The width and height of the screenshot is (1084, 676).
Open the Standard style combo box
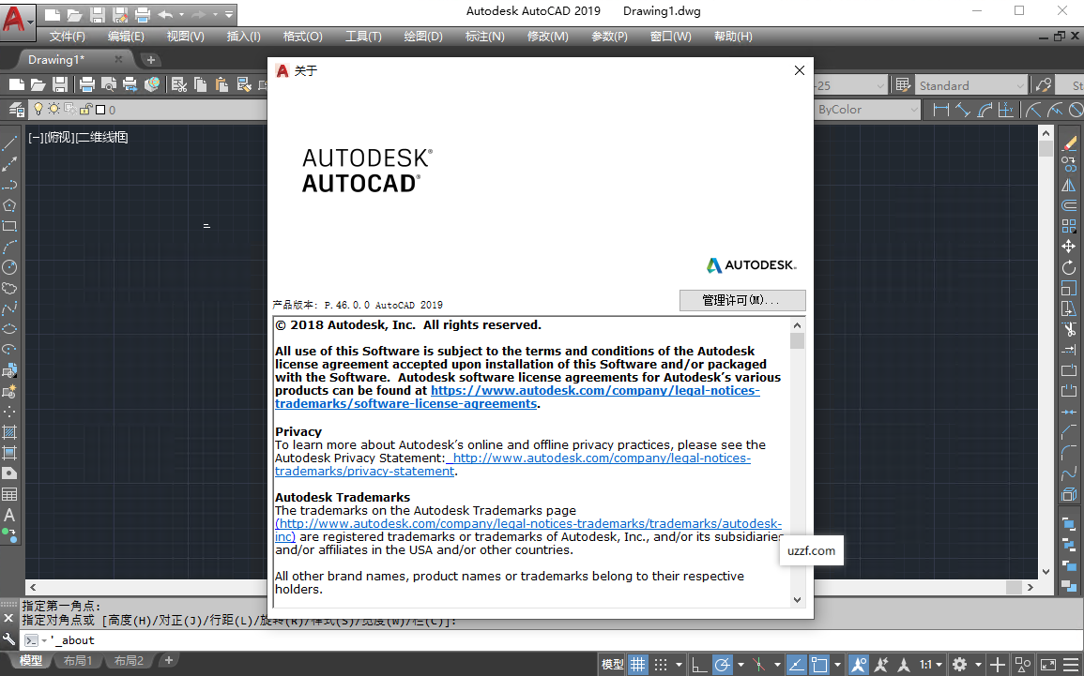[970, 83]
